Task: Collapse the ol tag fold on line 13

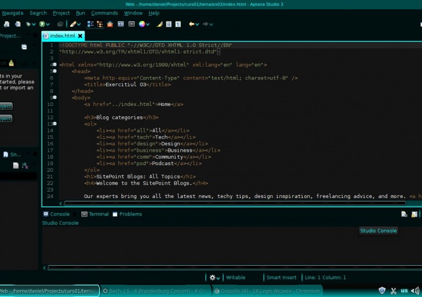Action: click(x=54, y=123)
